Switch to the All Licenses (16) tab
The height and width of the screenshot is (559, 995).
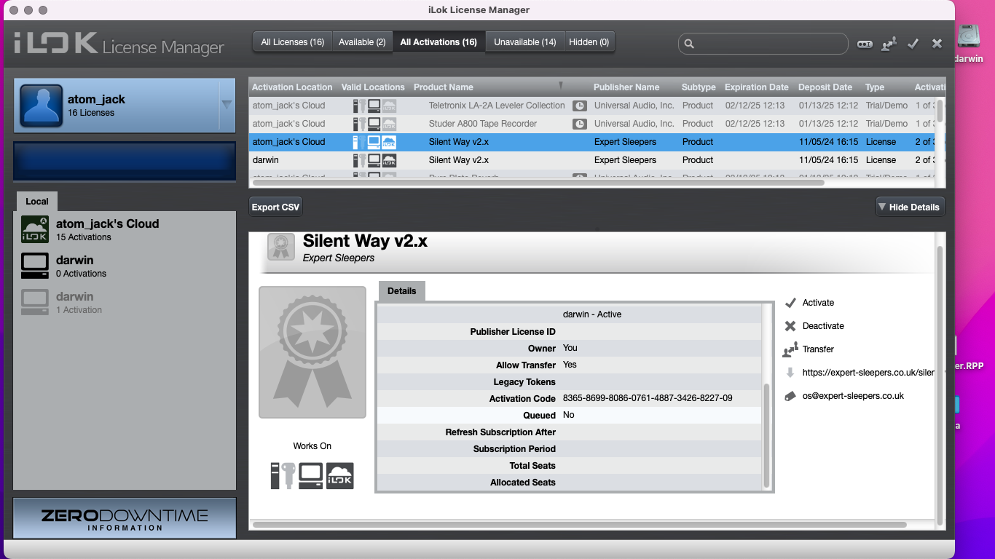point(293,42)
